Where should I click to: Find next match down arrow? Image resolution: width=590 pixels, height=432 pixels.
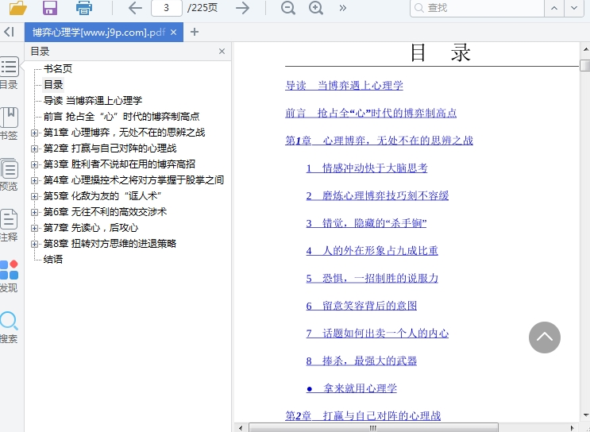click(x=574, y=8)
